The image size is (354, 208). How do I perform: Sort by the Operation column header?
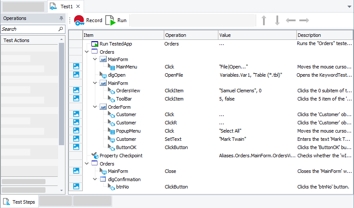(x=191, y=35)
